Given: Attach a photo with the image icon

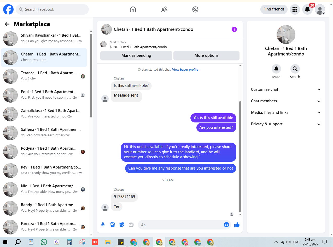Looking at the screenshot, I should (x=113, y=225).
